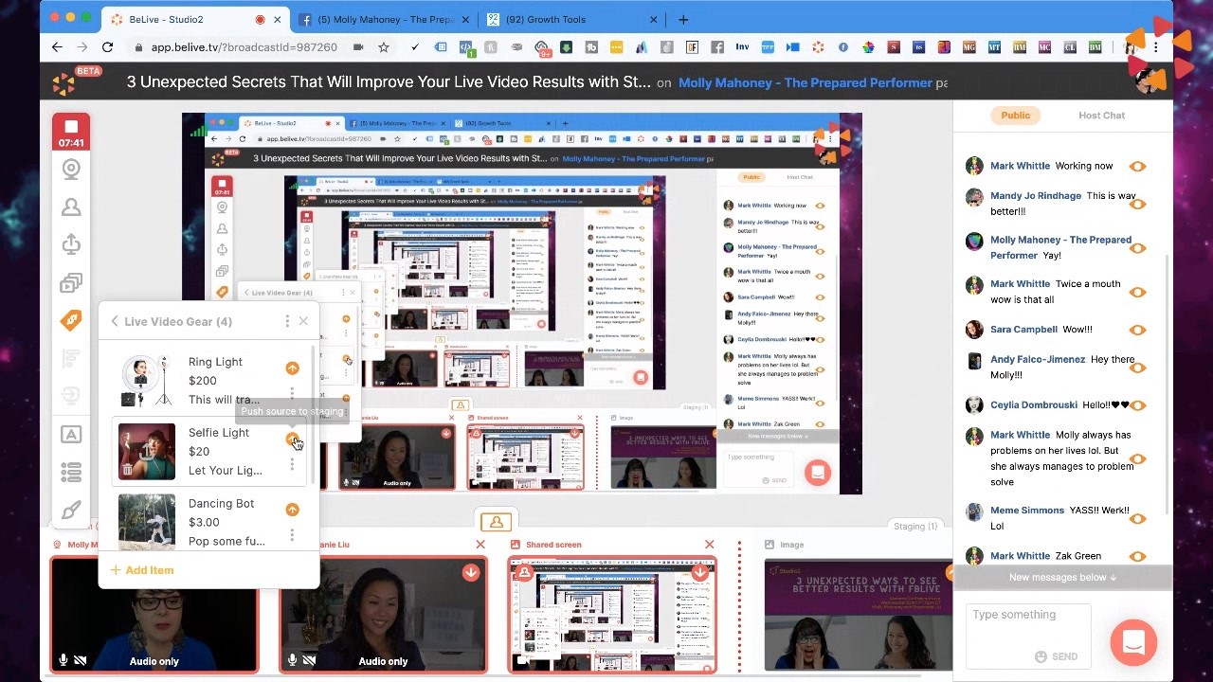Image resolution: width=1213 pixels, height=682 pixels.
Task: Push Dancing Bot to staging
Action: pos(292,510)
